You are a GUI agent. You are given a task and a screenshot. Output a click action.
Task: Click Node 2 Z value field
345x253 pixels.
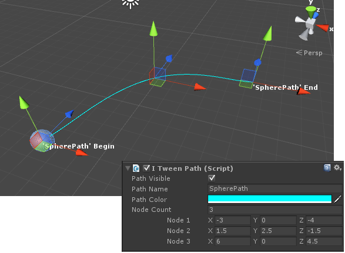tap(324, 231)
